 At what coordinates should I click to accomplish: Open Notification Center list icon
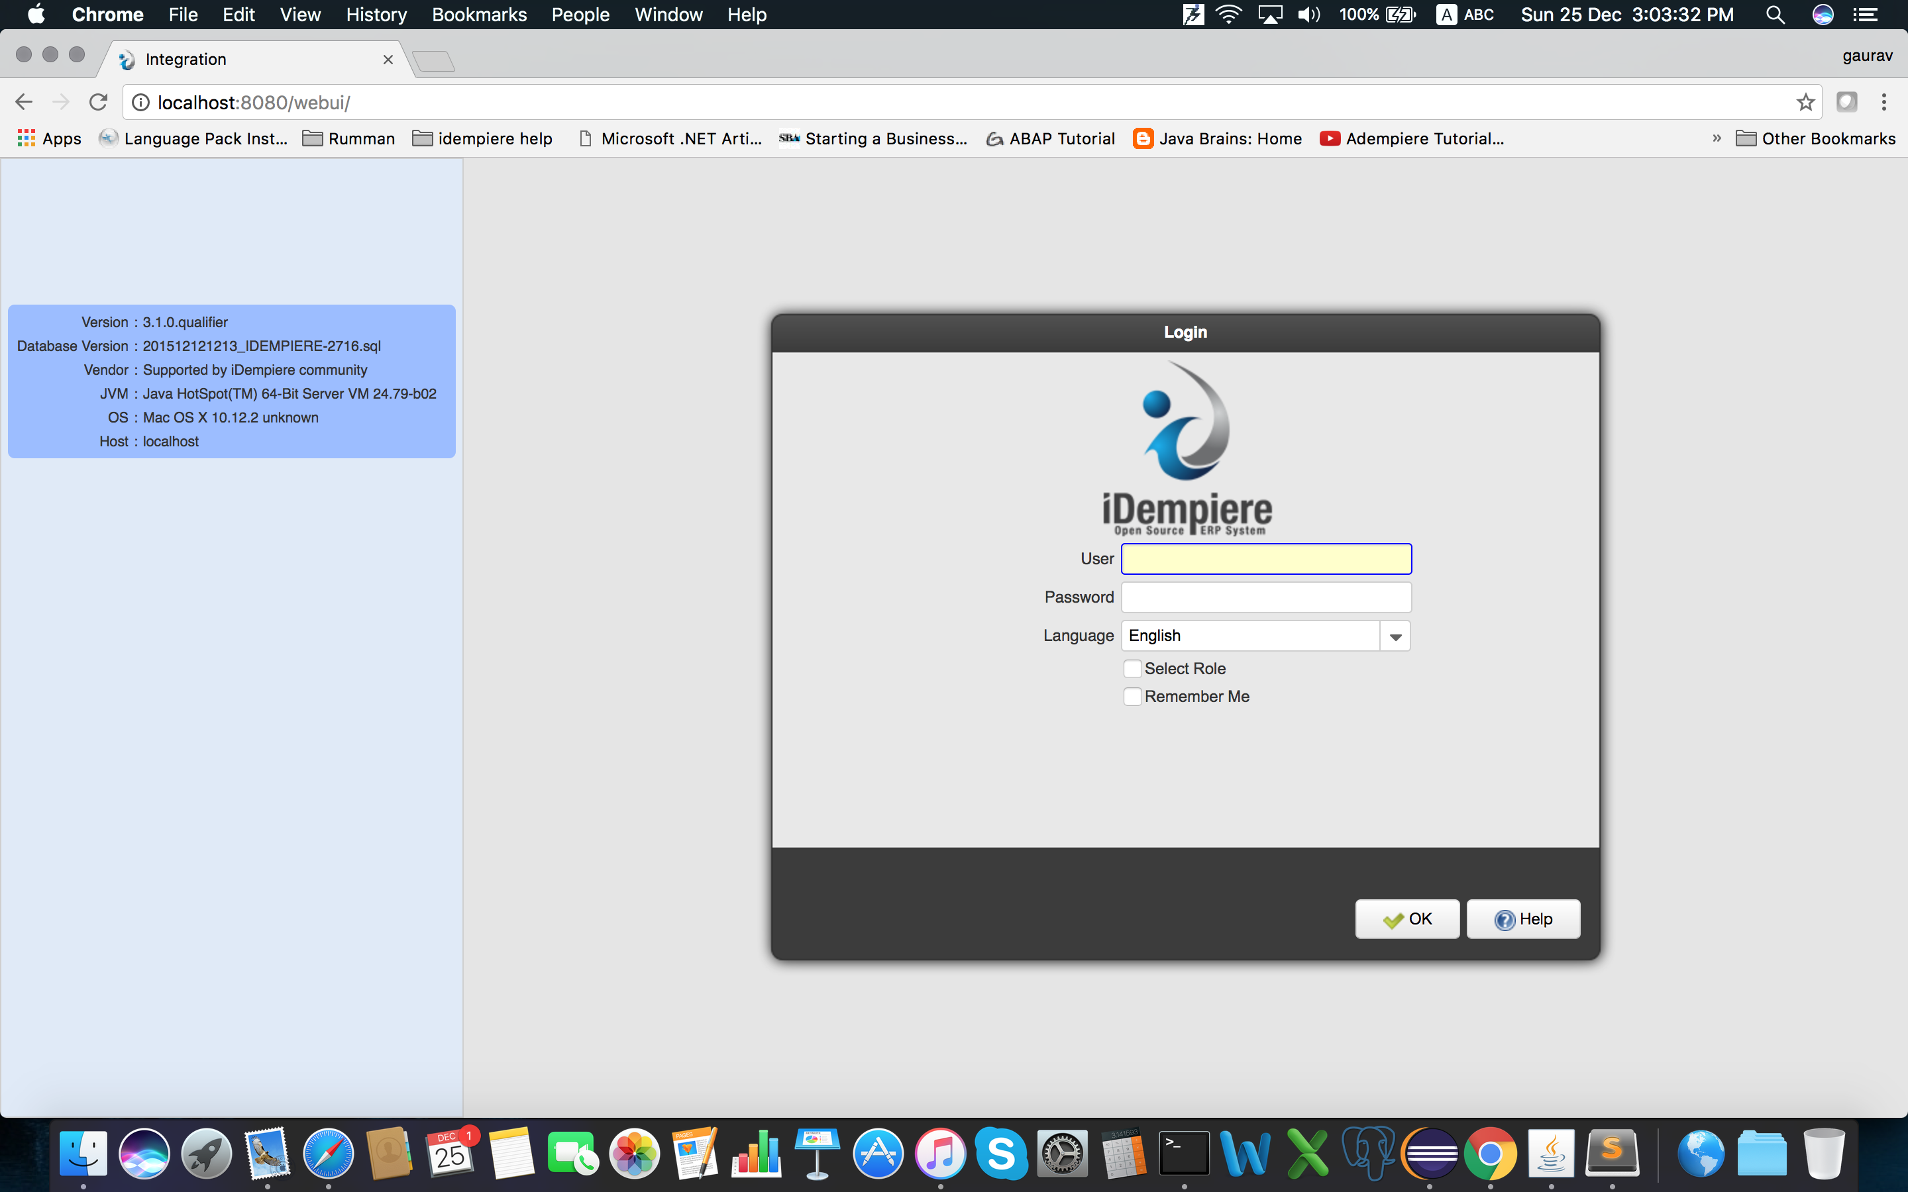1865,14
